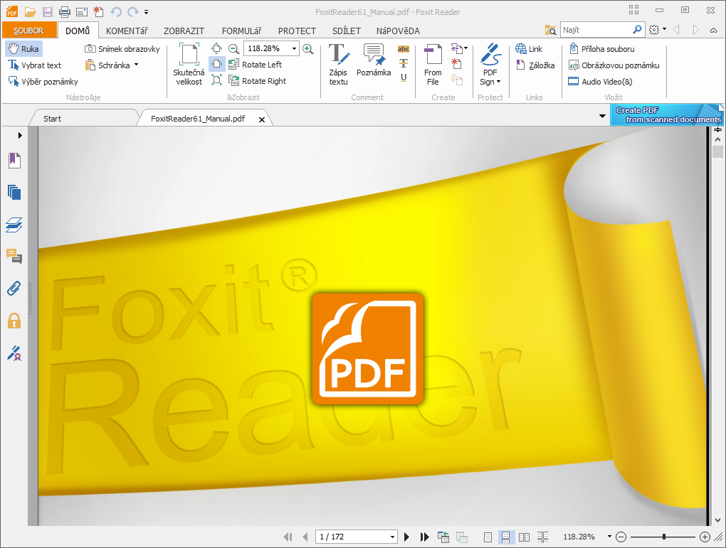Click the Open folder icon in quick access
726x548 pixels.
tap(30, 12)
